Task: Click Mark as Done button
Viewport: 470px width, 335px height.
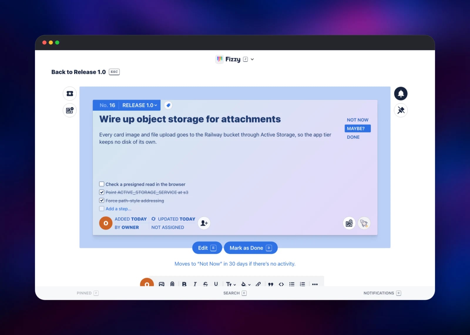Action: (x=251, y=248)
